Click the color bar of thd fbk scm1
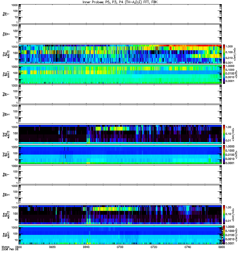Viewport: 240px width, 256px height. click(x=224, y=155)
